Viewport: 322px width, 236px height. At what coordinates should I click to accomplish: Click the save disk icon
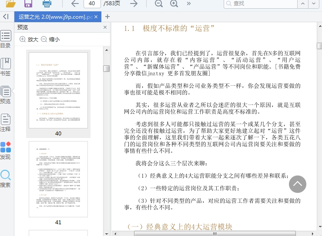coord(28,4)
